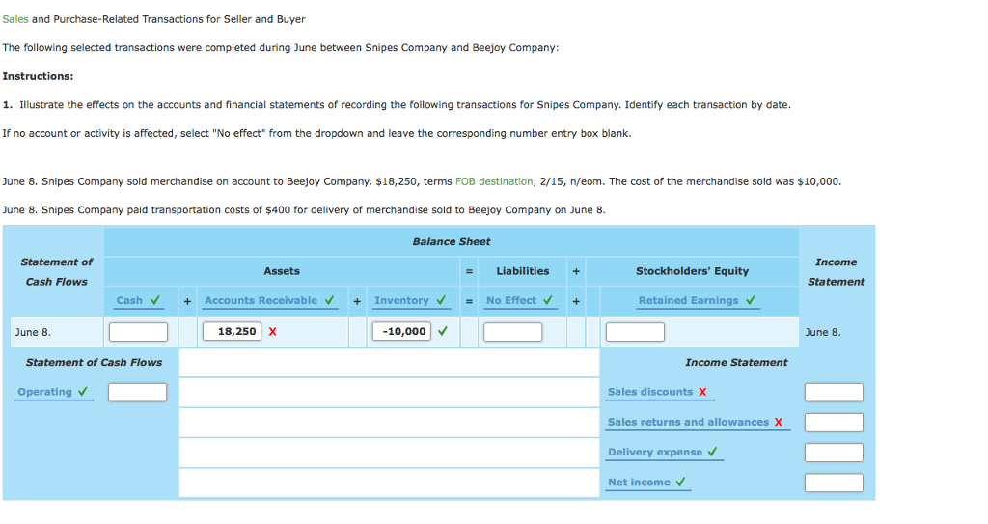The height and width of the screenshot is (524, 988).
Task: Click the red X next to Sales discounts
Action: [x=702, y=392]
